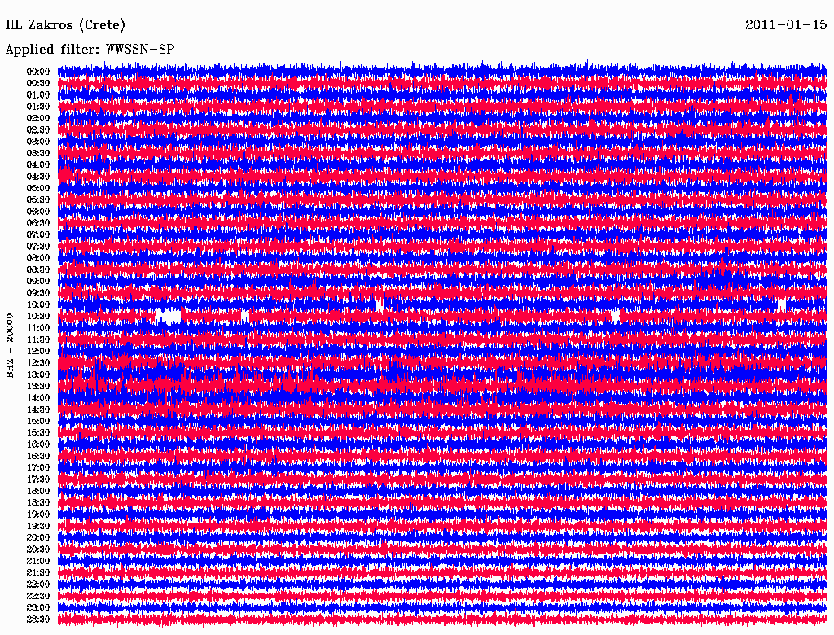Screen dimensions: 834x635
Task: Select the 11:30 time label
Action: [38, 339]
